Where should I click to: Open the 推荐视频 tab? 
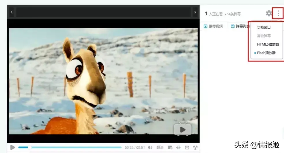pos(213,26)
